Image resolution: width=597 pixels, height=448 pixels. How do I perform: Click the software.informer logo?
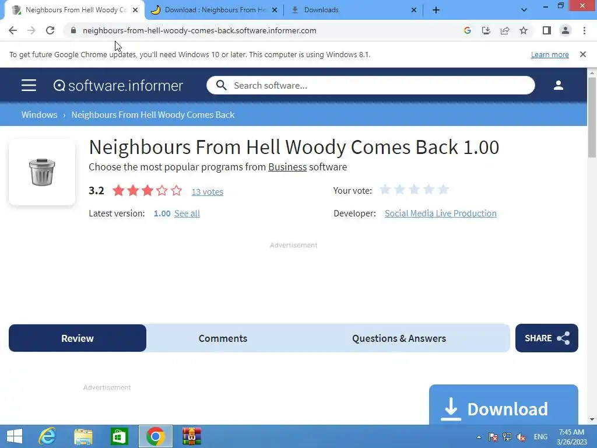point(118,85)
